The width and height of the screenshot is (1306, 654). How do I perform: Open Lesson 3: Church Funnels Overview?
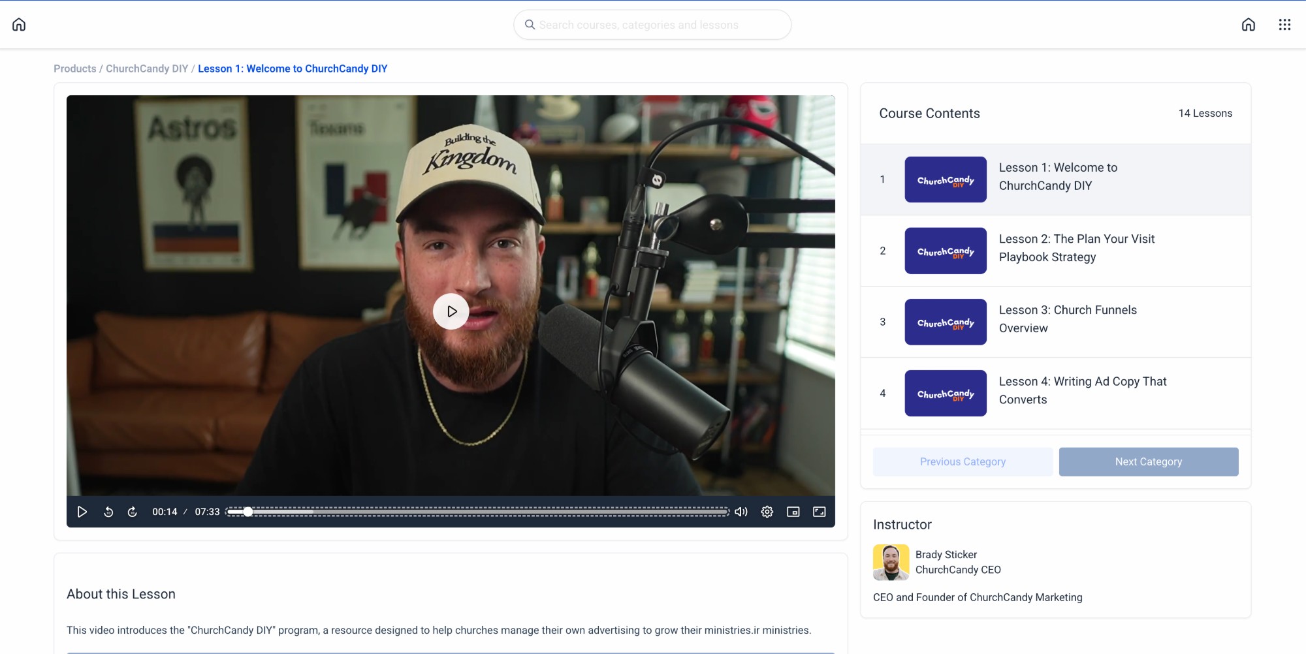pyautogui.click(x=1055, y=322)
